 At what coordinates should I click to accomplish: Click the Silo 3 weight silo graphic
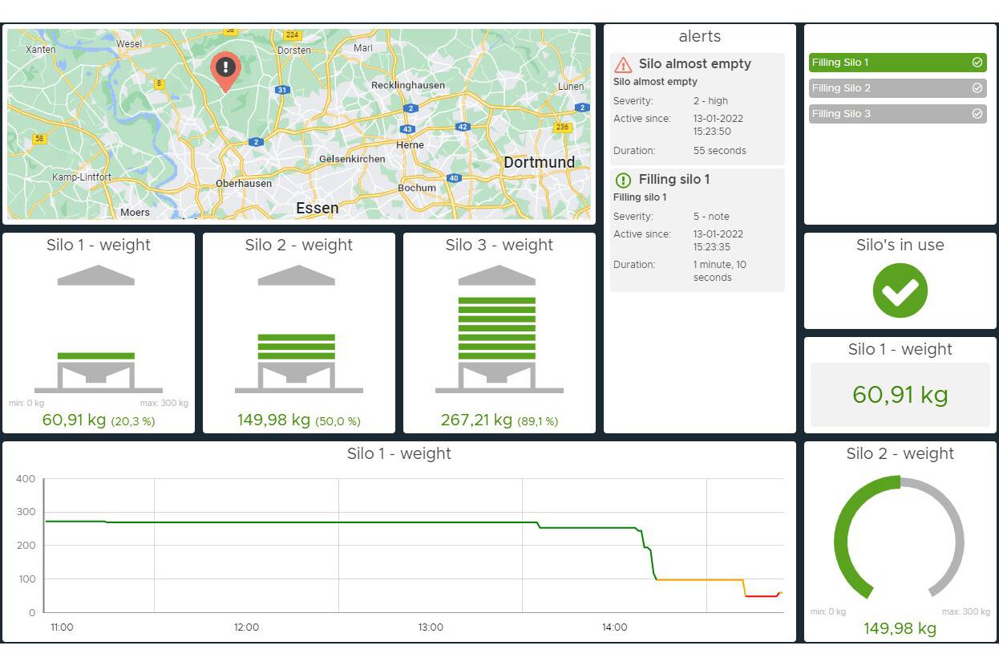coord(499,329)
